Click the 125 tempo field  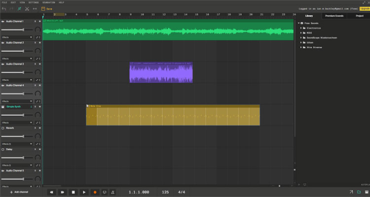coord(165,192)
